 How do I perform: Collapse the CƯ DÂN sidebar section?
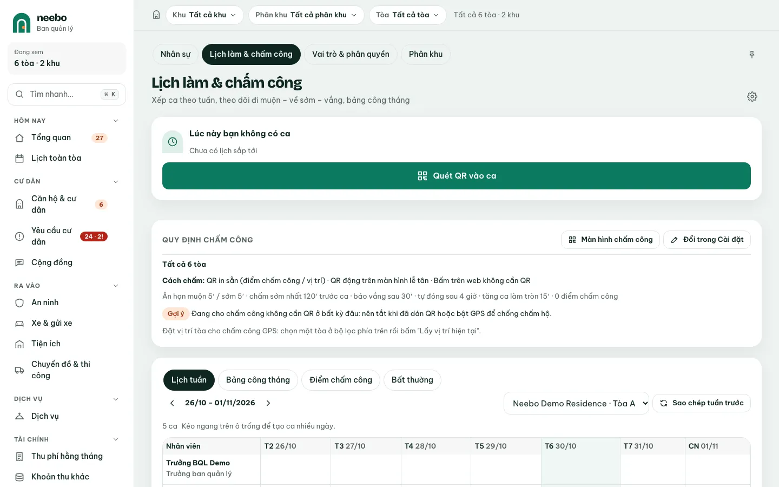116,181
